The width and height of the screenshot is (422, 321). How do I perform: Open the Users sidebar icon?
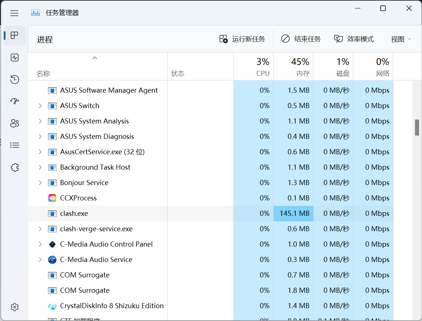15,123
